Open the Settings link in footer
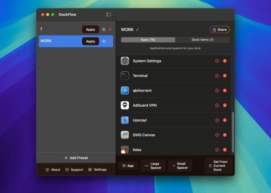The height and width of the screenshot is (193, 271). click(x=97, y=170)
